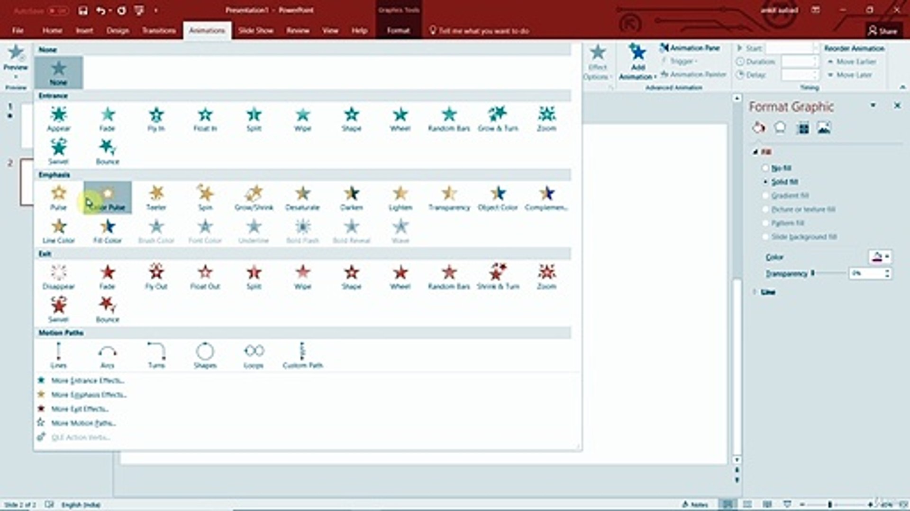Close the Format Graphic pane
Screen dimensions: 910x511
point(897,106)
